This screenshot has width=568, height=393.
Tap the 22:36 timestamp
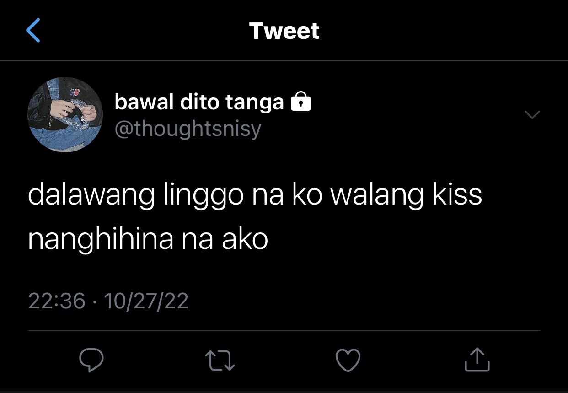point(57,301)
